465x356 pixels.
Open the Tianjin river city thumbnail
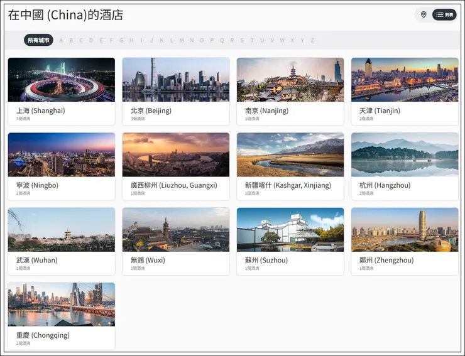(405, 80)
